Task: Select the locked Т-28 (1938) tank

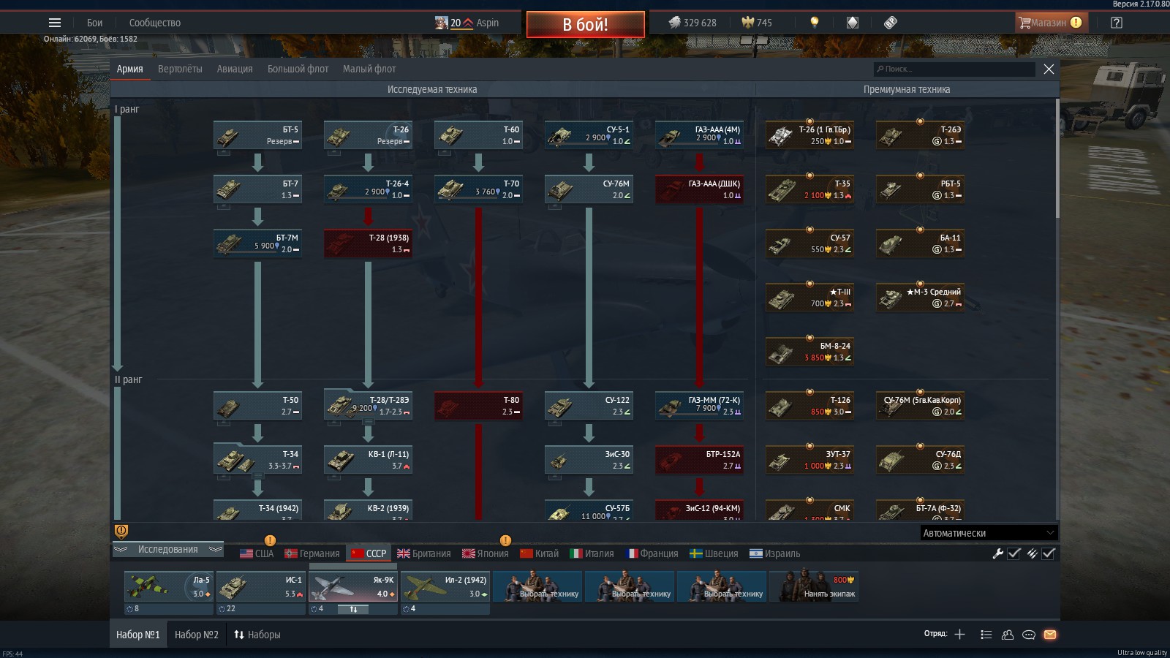Action: click(368, 243)
